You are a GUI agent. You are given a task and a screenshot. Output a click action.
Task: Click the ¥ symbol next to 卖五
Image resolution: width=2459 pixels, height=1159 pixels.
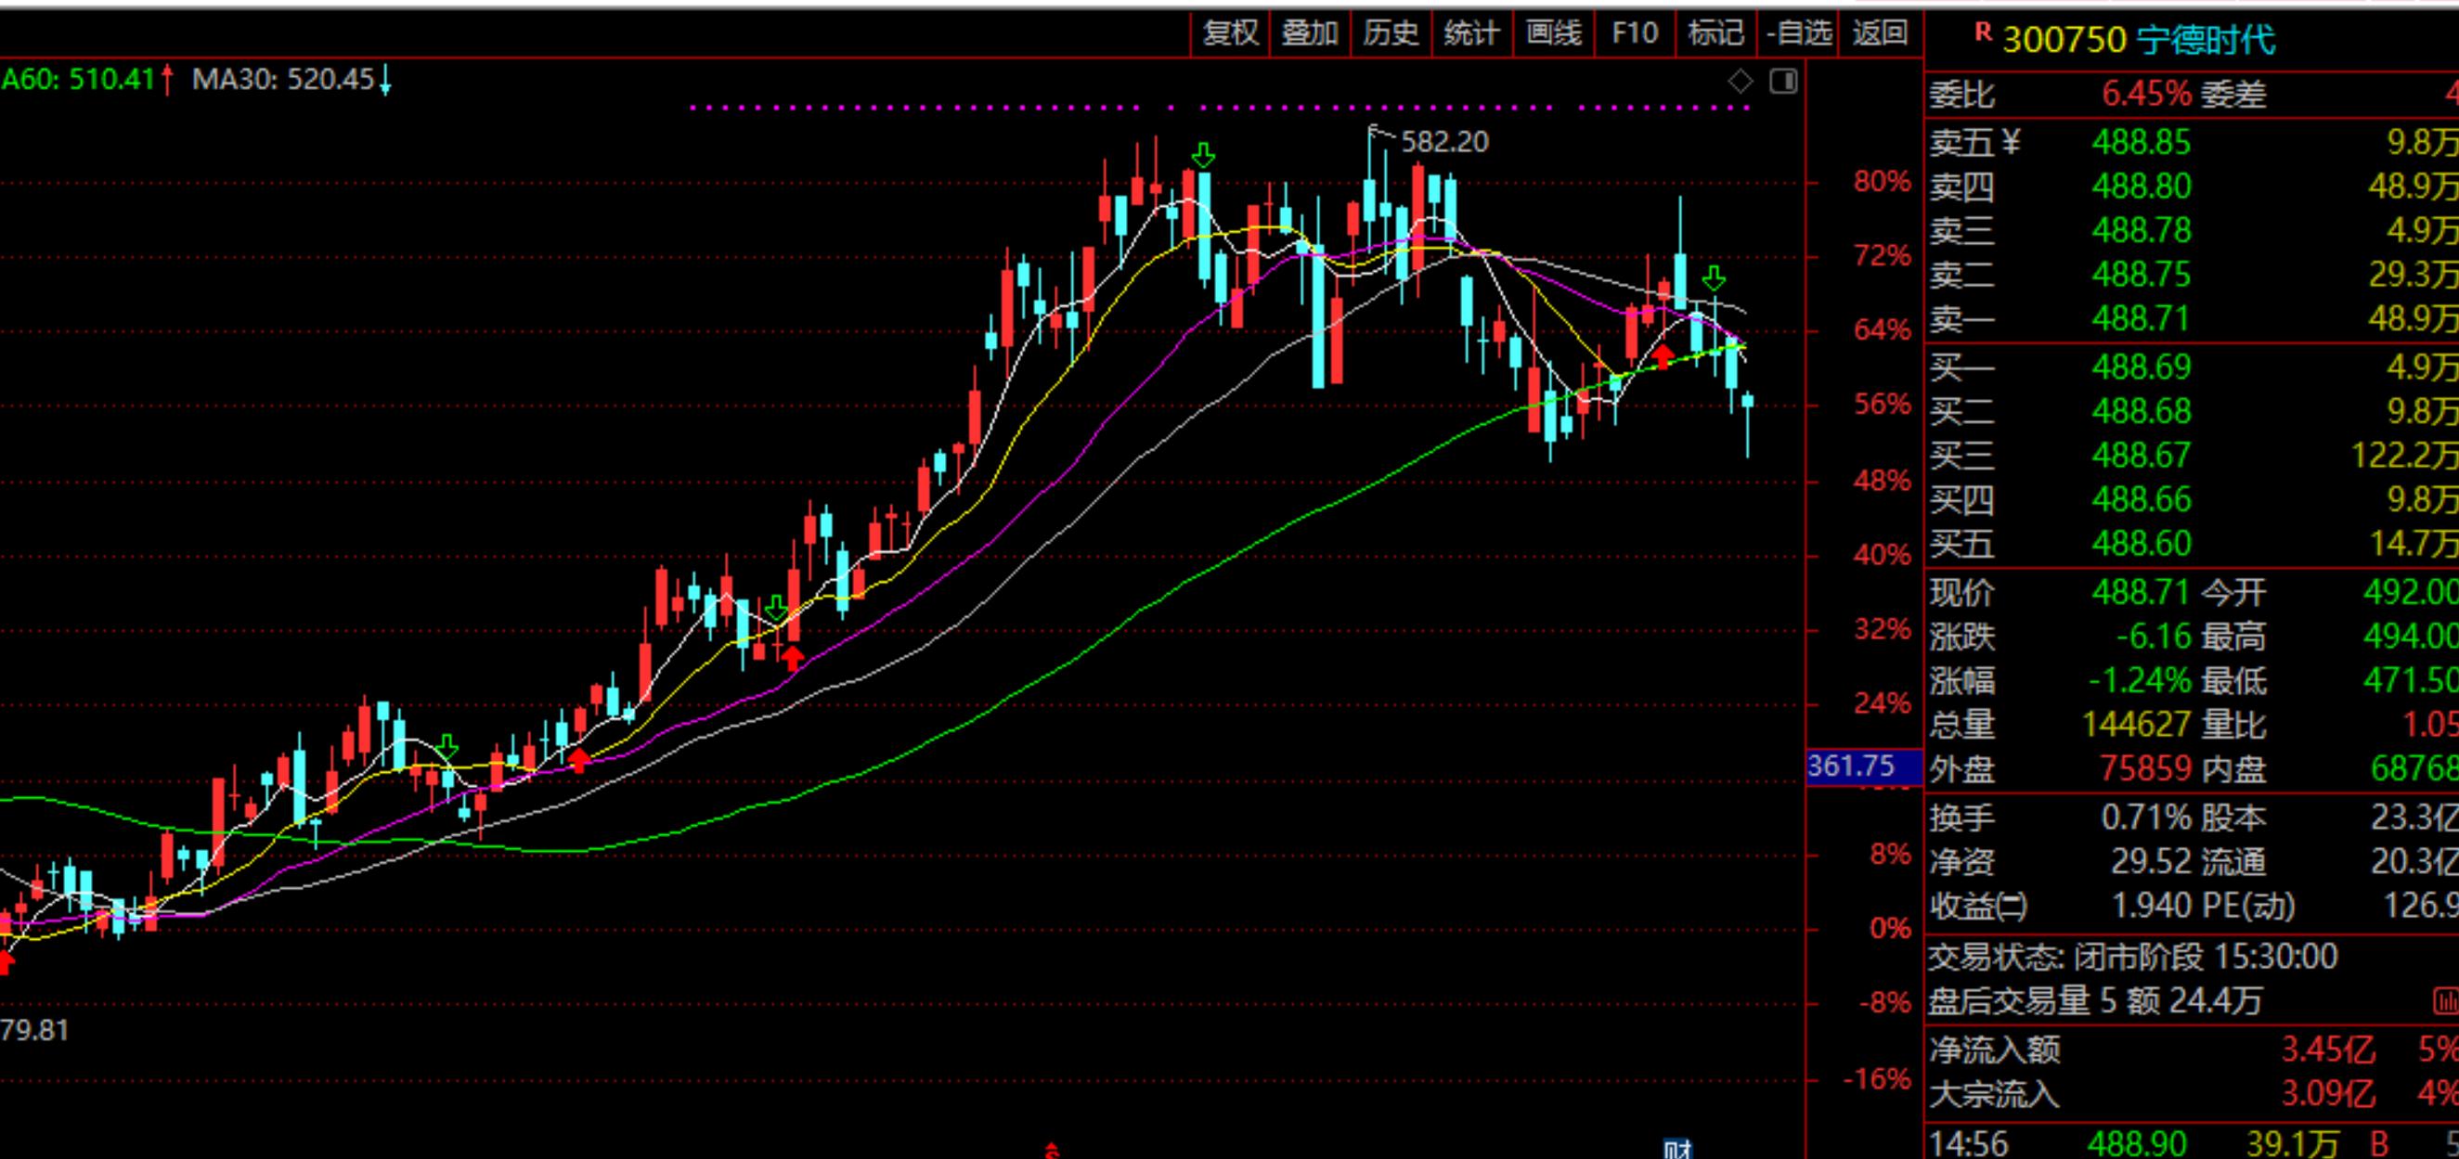click(x=2011, y=143)
